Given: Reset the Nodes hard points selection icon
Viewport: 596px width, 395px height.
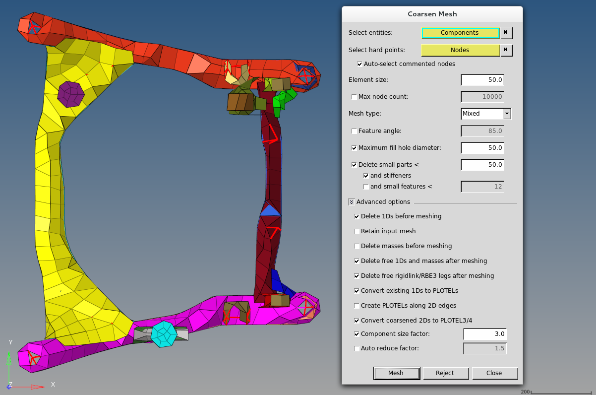Looking at the screenshot, I should 506,50.
